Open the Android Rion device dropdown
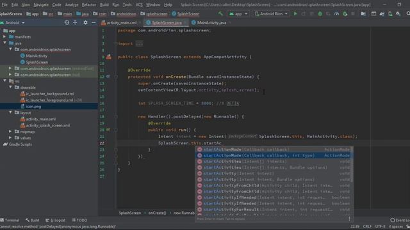The image size is (410, 230). tap(271, 13)
